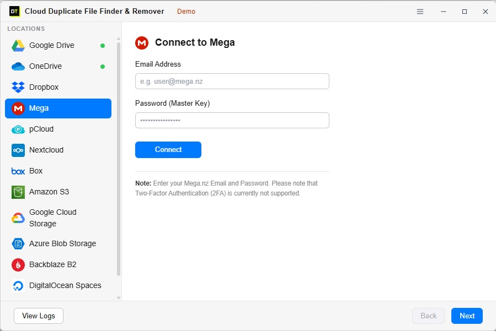This screenshot has width=496, height=331.
Task: Focus the Password (Master Key) field
Action: coord(232,120)
